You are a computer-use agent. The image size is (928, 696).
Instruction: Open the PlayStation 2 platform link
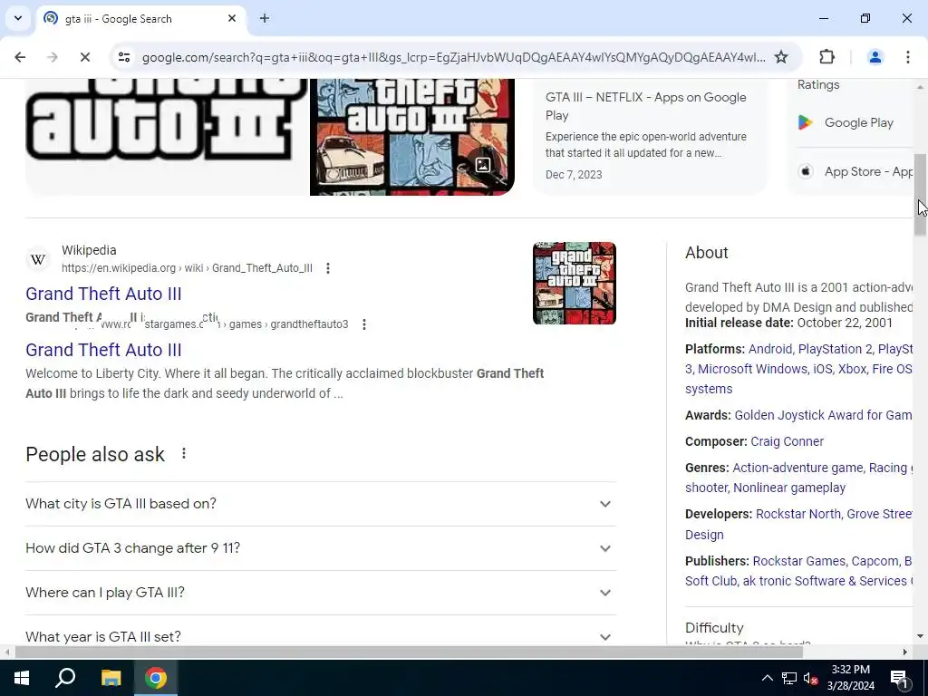[835, 349]
